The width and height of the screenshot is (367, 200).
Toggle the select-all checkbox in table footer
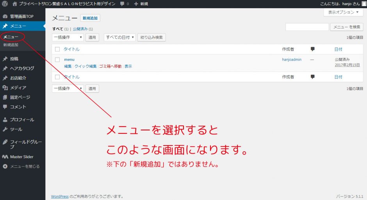[x=57, y=77]
